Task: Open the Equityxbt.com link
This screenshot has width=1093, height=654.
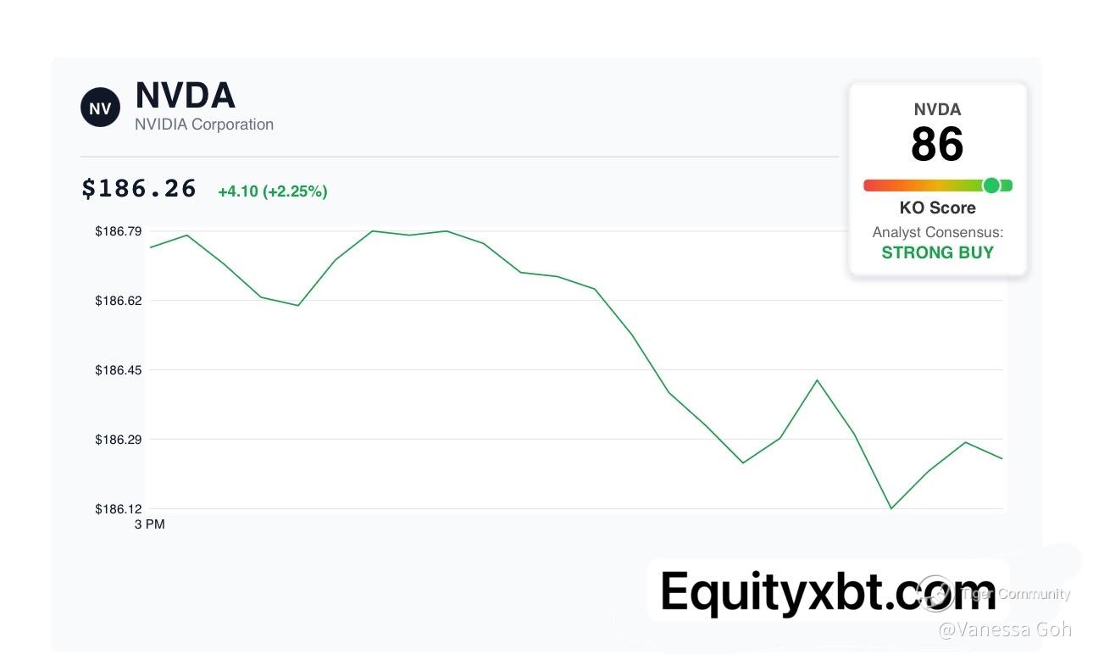Action: click(x=828, y=590)
